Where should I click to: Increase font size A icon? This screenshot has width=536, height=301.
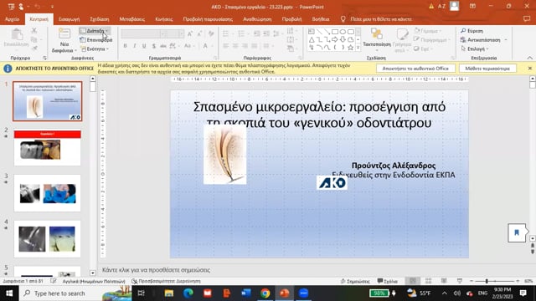click(190, 33)
